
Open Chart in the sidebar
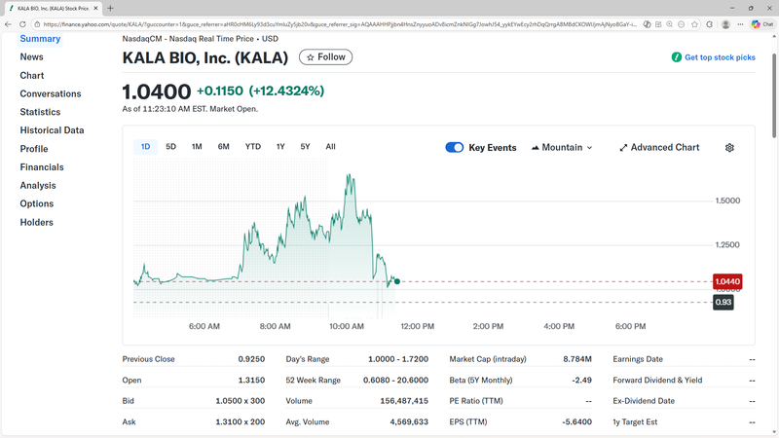point(32,76)
